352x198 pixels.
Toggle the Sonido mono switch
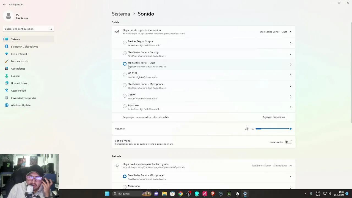click(x=288, y=142)
